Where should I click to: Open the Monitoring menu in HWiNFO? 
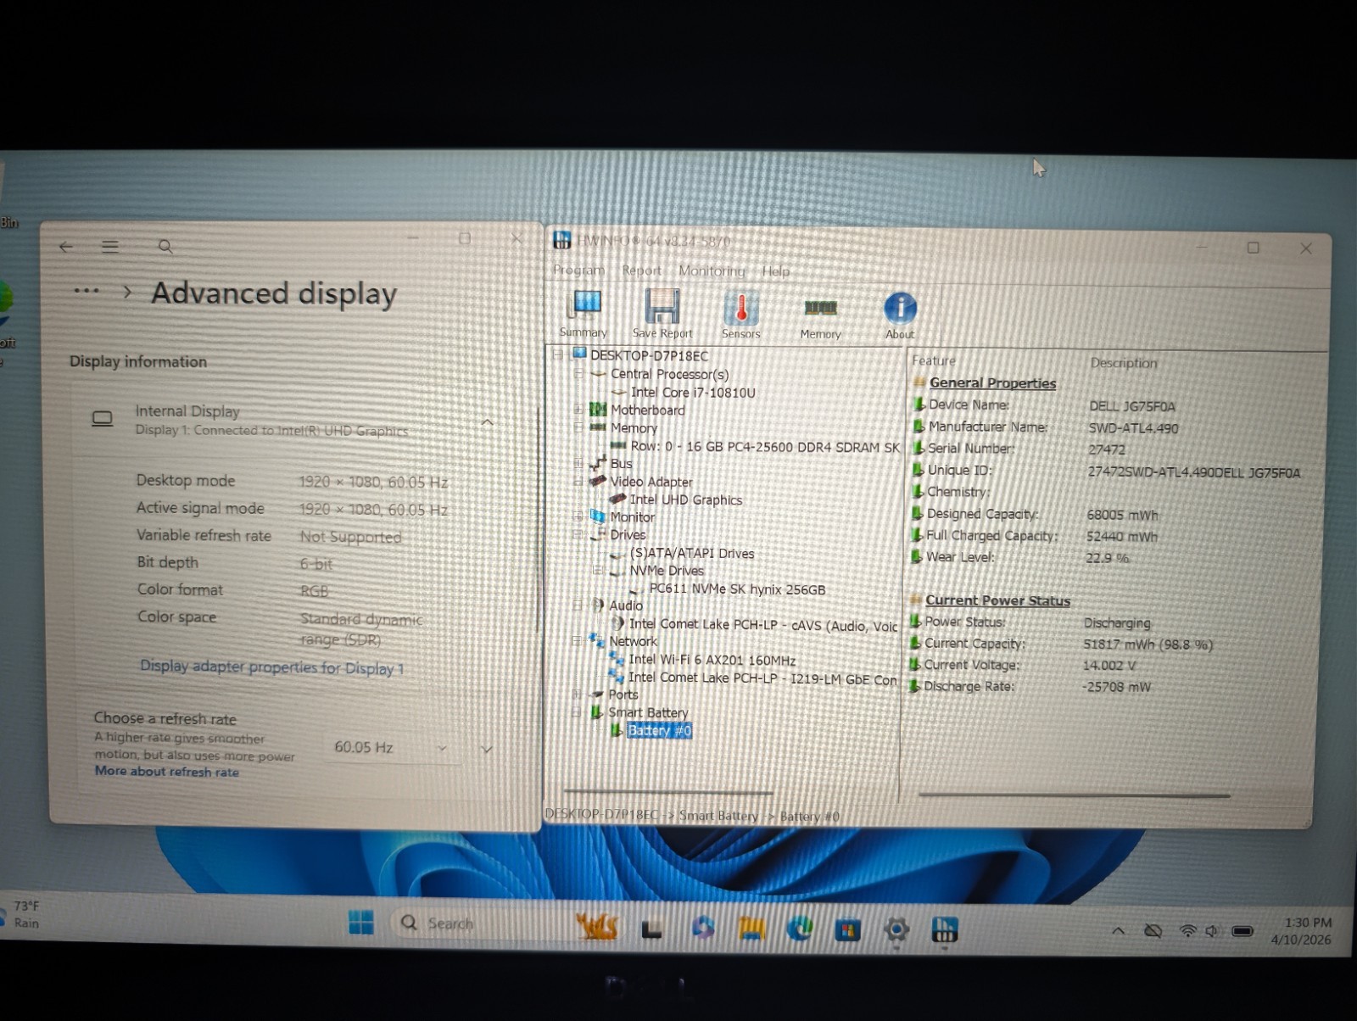click(x=712, y=271)
